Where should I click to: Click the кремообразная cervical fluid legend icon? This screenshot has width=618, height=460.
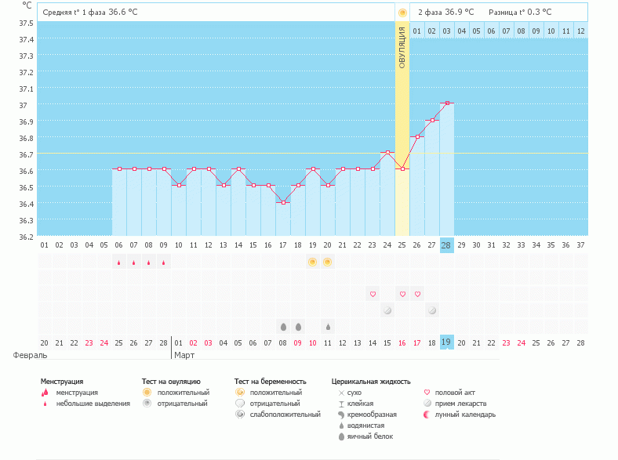[340, 415]
